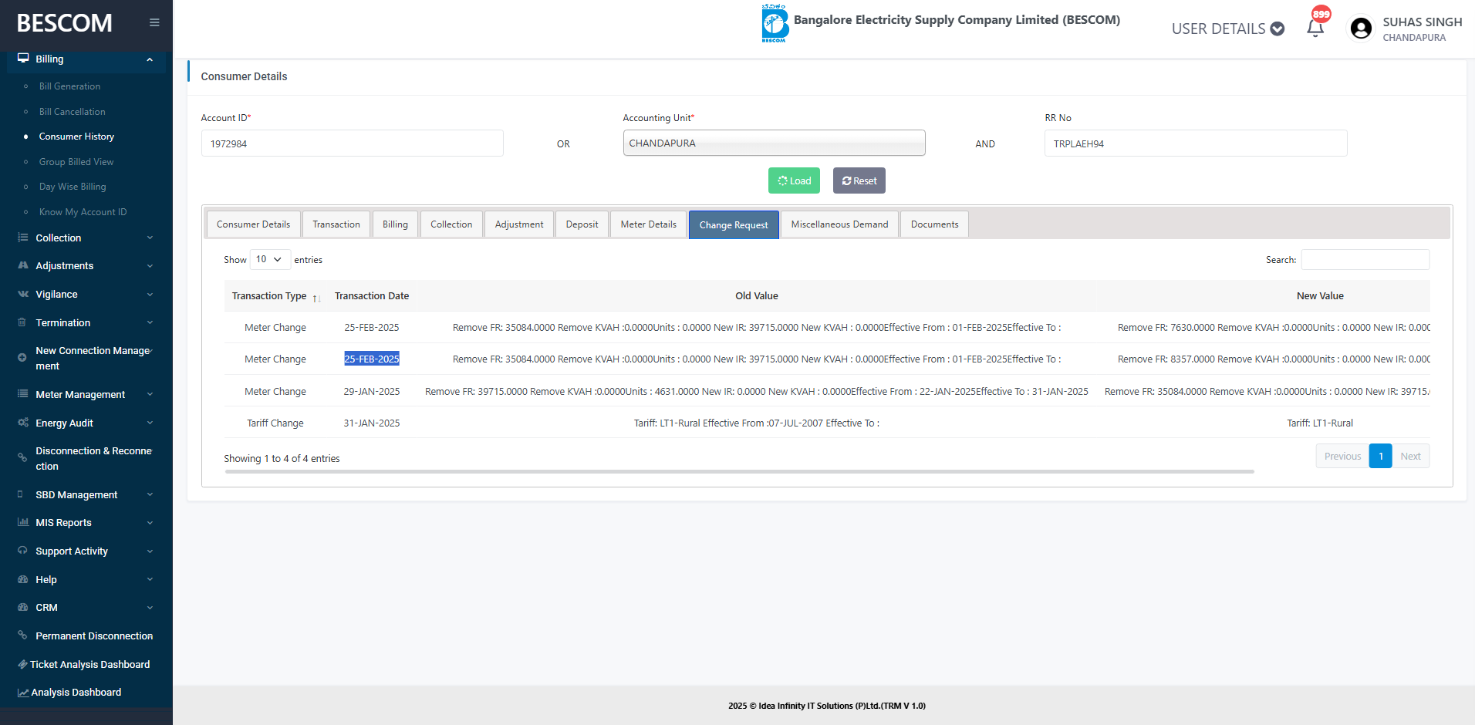The height and width of the screenshot is (725, 1475).
Task: Open Bill Cancellation in sidebar
Action: tap(72, 112)
